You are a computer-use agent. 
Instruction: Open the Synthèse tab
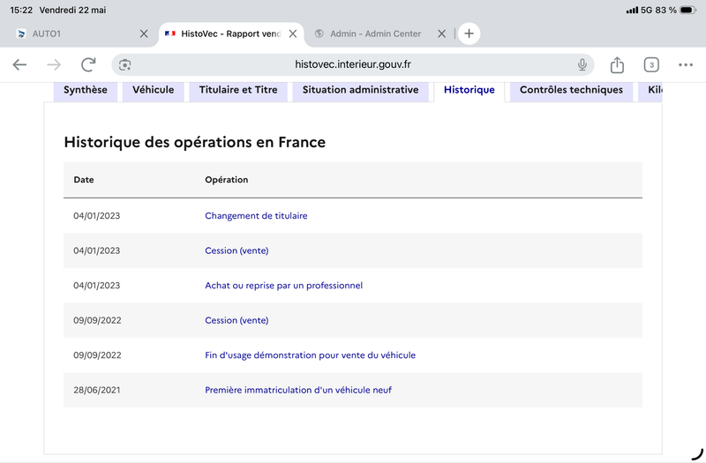(x=86, y=90)
